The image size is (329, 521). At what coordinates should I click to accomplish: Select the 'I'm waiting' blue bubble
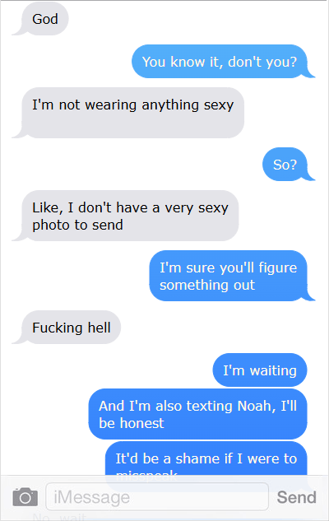[260, 370]
